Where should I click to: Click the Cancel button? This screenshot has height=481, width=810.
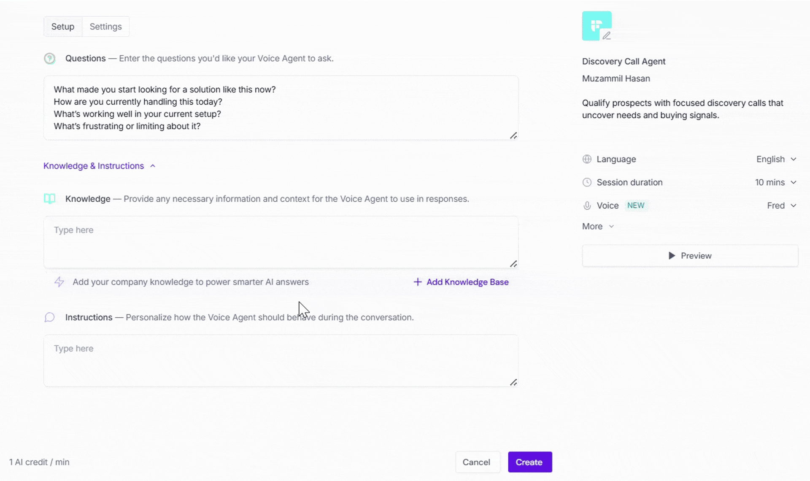point(477,462)
